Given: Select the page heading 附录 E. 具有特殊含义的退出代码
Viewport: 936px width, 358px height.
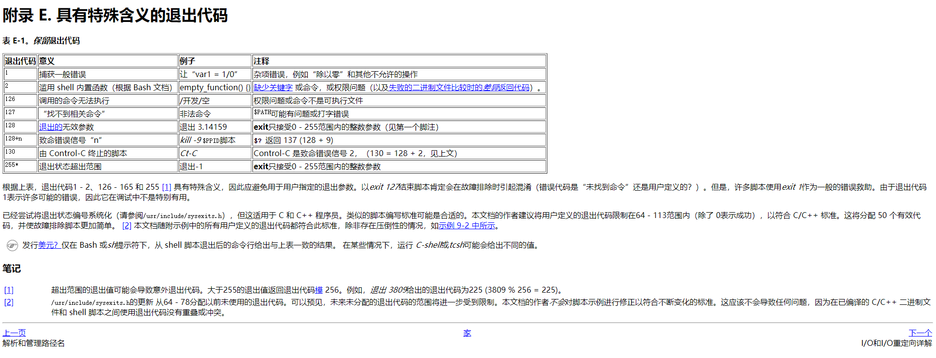Looking at the screenshot, I should (x=115, y=15).
